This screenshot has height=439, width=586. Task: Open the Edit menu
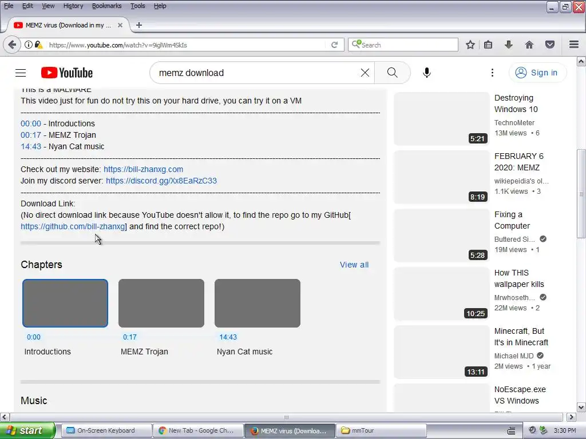[27, 6]
